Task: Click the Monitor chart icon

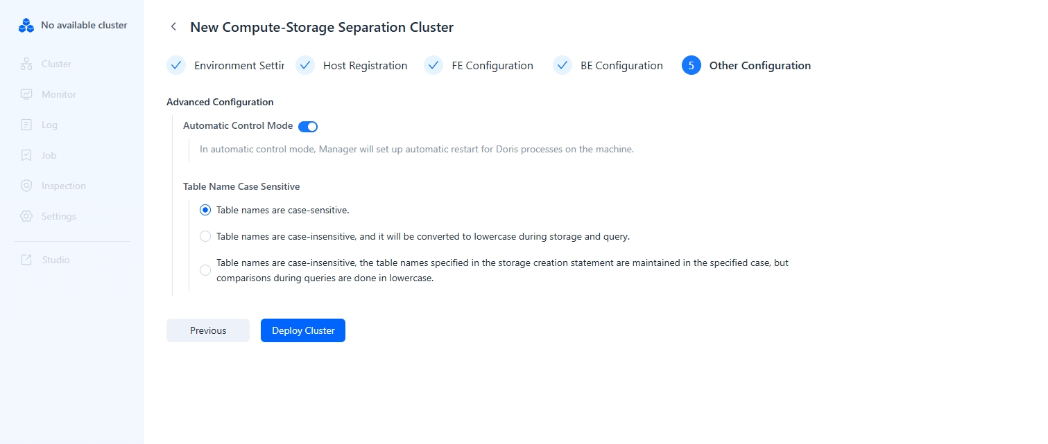Action: pos(26,95)
